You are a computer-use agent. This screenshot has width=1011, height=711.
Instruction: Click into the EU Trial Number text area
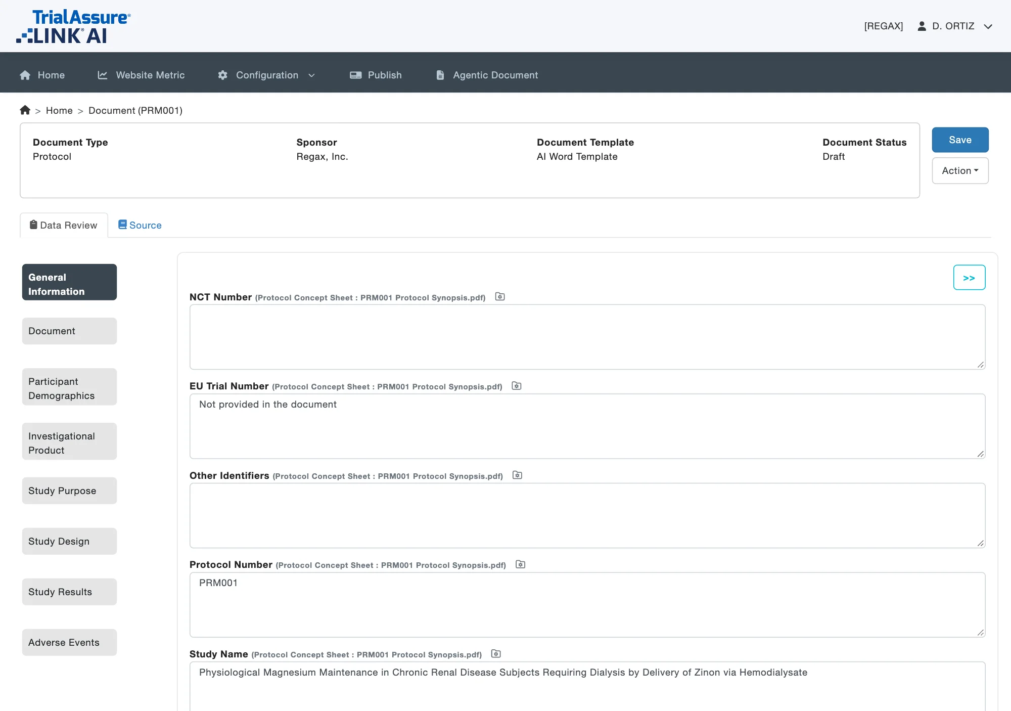(587, 426)
